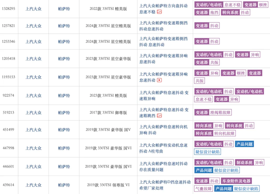Image resolution: width=270 pixels, height=194 pixels.
Task: Click model link 帕萨特 in row 1328295
Action: pos(64,9)
